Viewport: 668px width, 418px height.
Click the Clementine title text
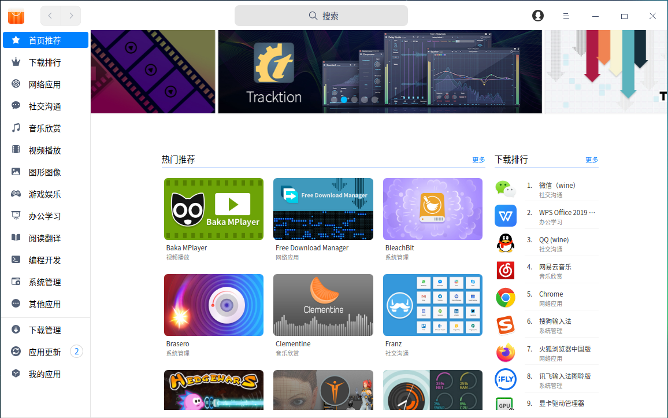point(293,343)
